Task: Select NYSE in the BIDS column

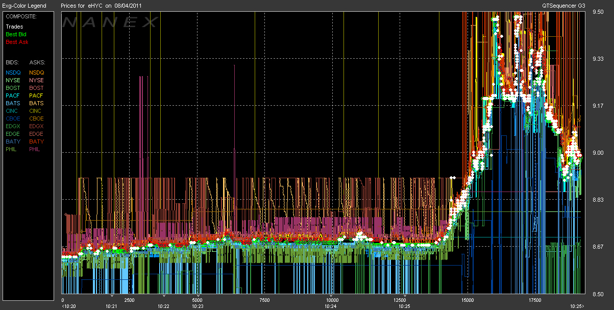Action: [x=13, y=80]
